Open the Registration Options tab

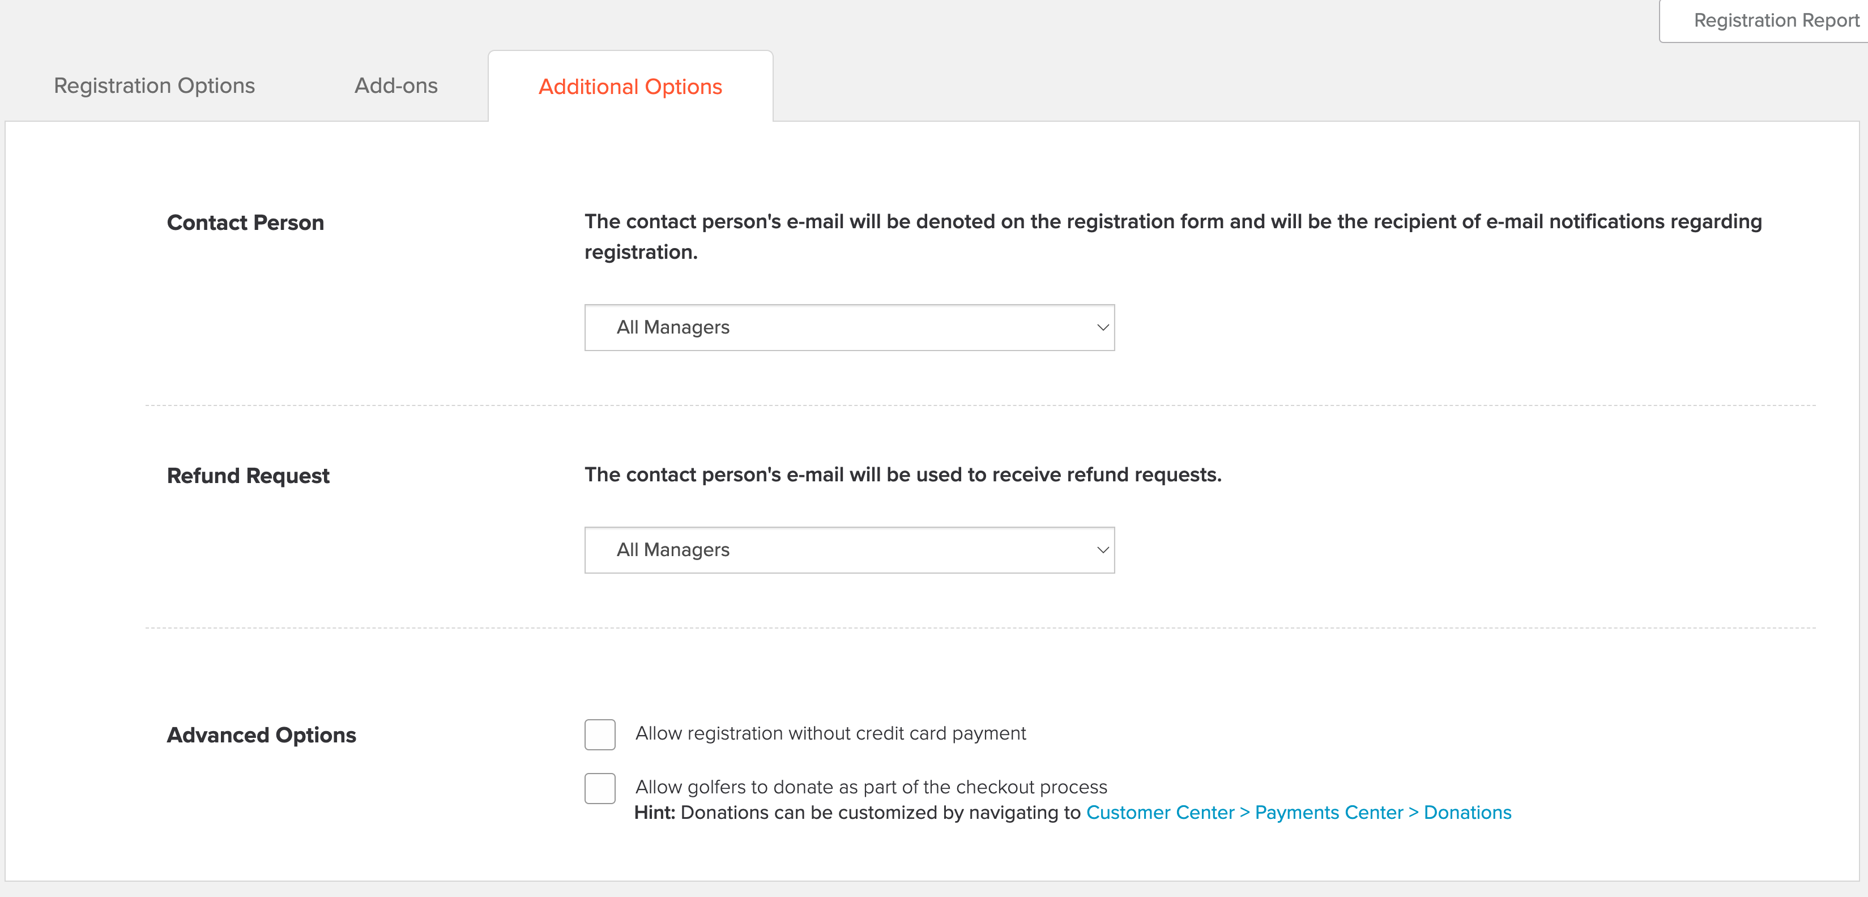[x=153, y=86]
